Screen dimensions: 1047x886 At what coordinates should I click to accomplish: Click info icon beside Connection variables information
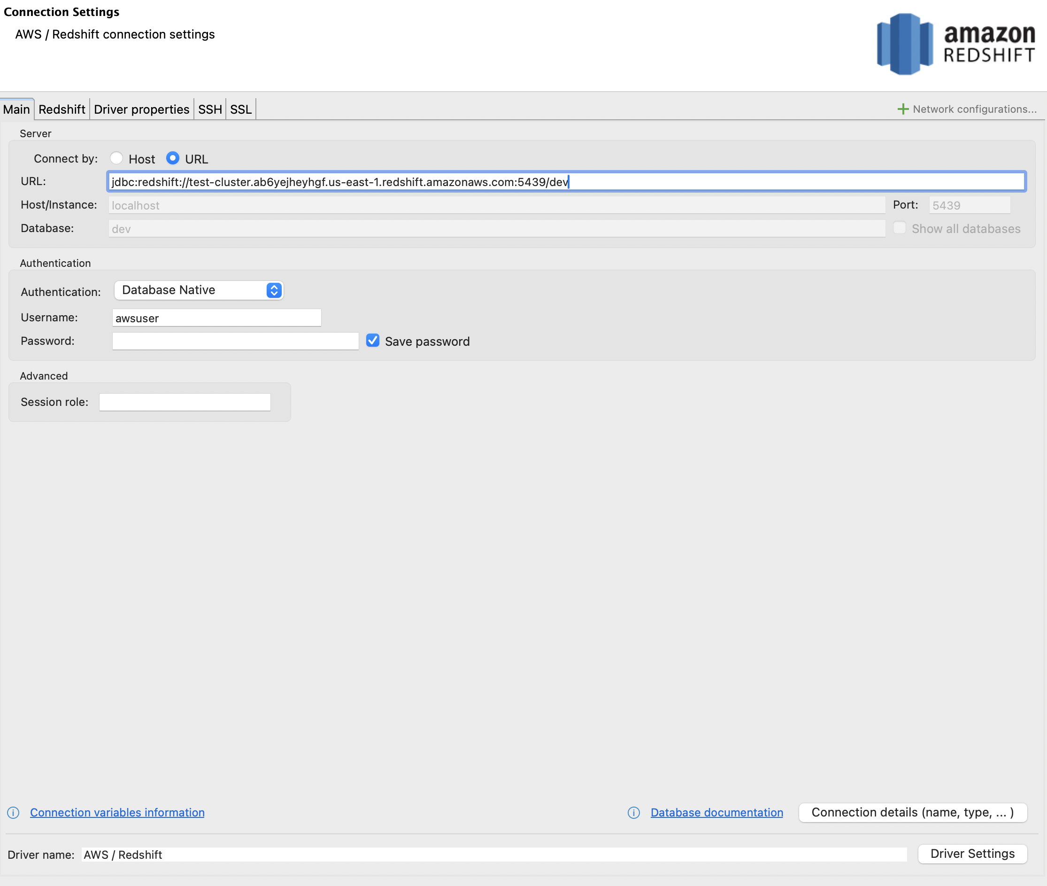point(14,813)
